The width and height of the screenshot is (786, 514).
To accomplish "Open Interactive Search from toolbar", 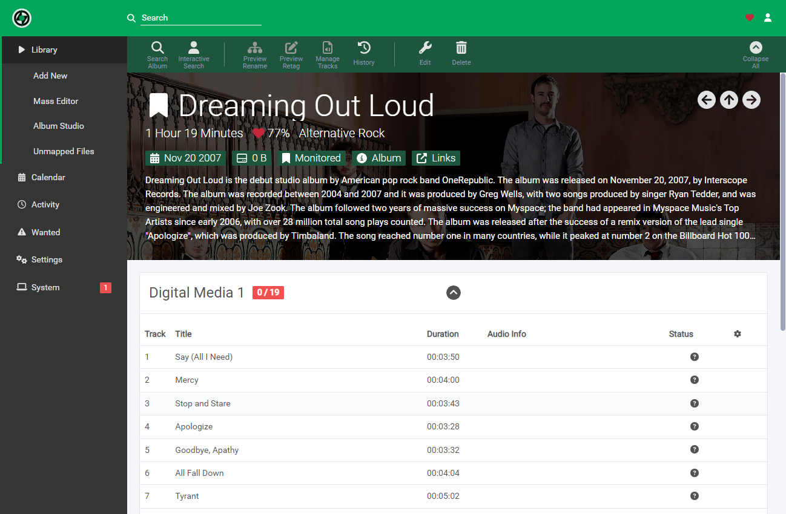I will pos(194,55).
